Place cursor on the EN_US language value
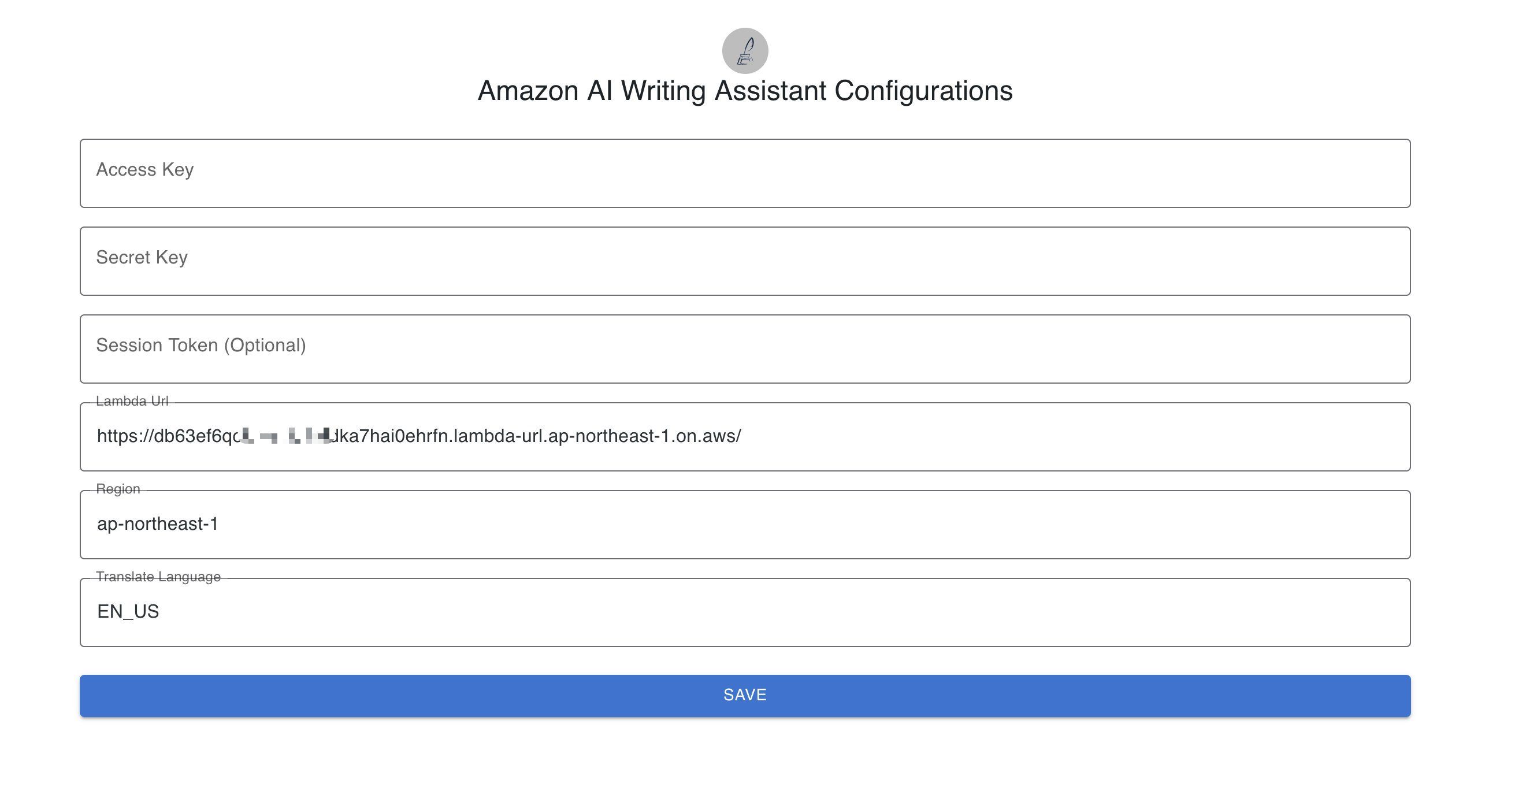The image size is (1526, 802). point(128,611)
